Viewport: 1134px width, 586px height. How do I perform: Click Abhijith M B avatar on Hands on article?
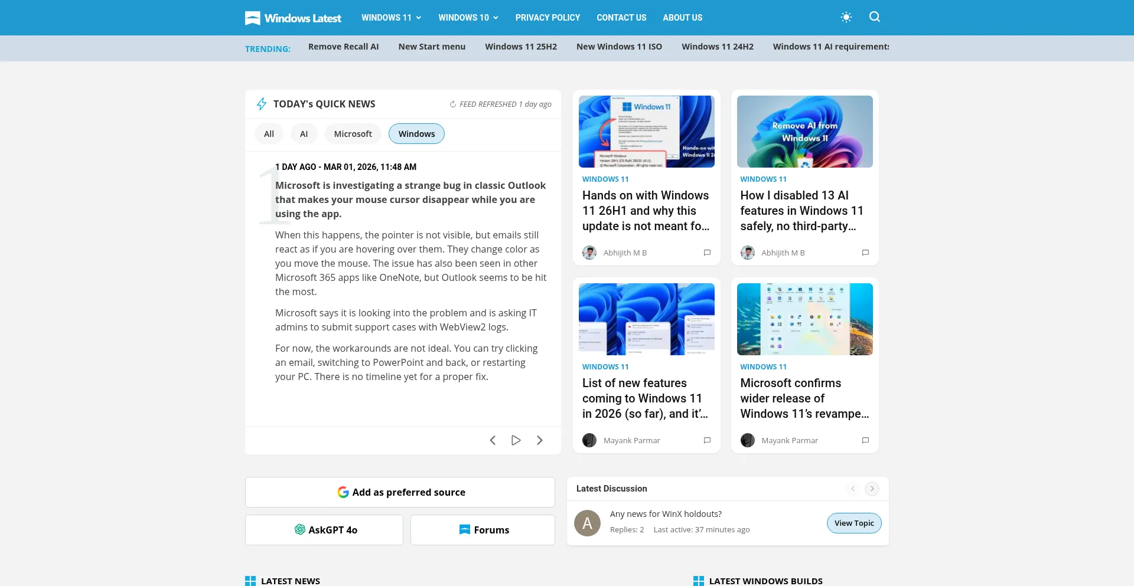[589, 253]
